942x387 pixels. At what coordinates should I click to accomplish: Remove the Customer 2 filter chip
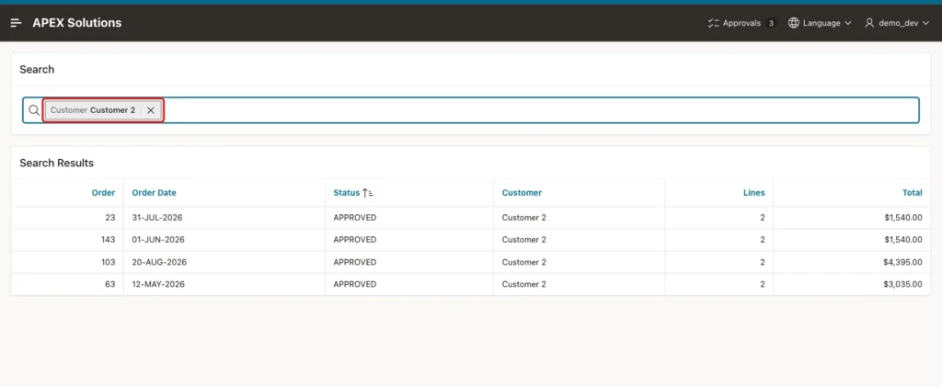[151, 110]
